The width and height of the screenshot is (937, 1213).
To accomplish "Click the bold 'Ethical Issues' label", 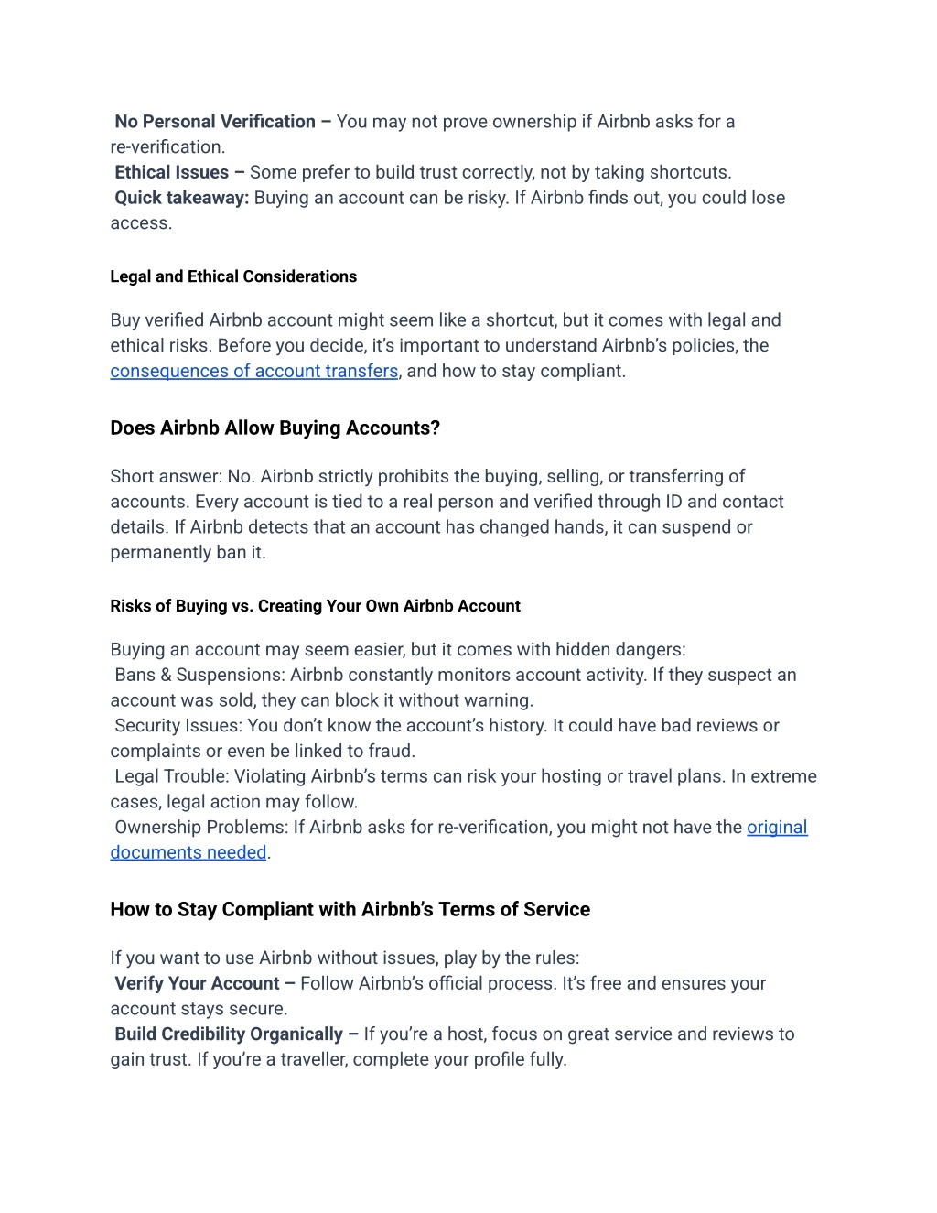I will click(x=172, y=172).
